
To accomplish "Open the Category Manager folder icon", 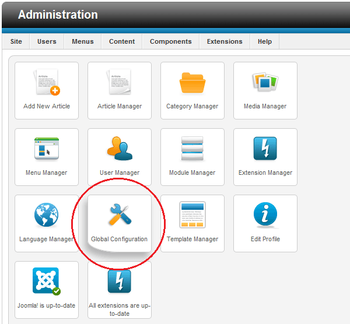I will point(192,83).
